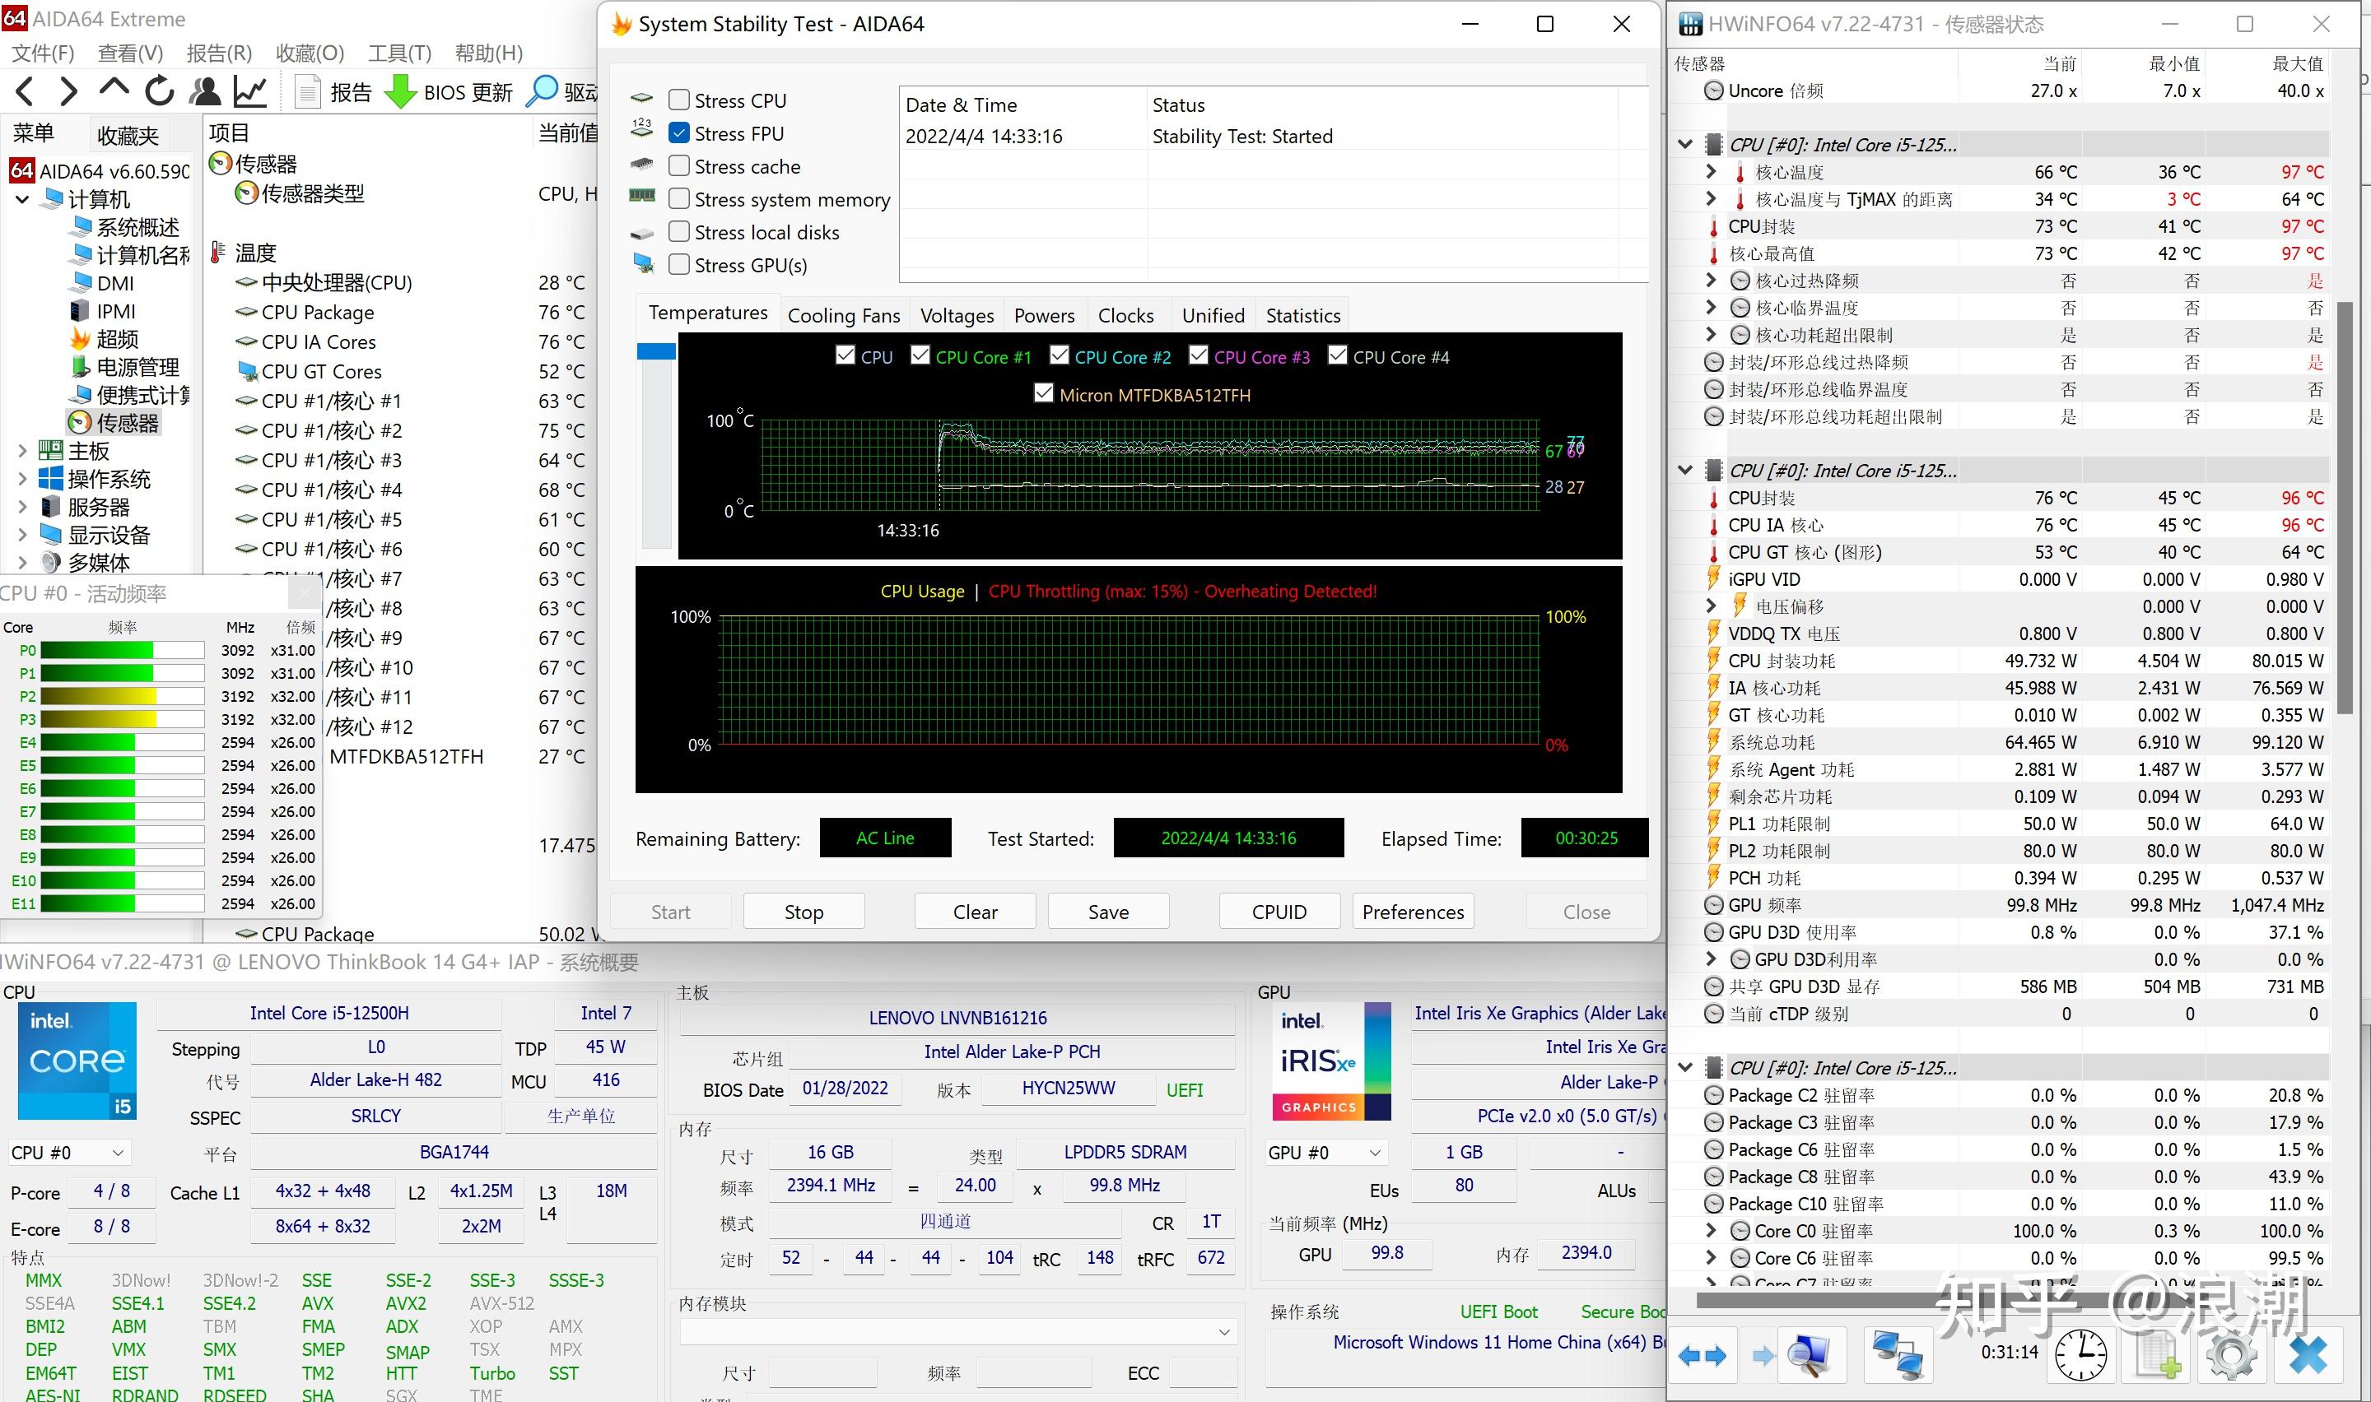The image size is (2371, 1402).
Task: Switch to the Cooling Fans tab
Action: (x=843, y=316)
